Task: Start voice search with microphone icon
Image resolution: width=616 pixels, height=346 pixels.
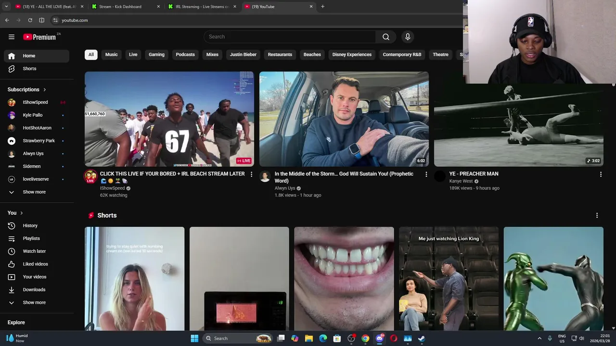Action: (408, 37)
